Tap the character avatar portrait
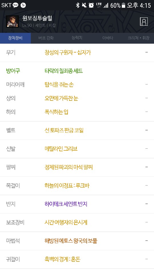Viewport: 154px width, 274px height. [x=12, y=21]
